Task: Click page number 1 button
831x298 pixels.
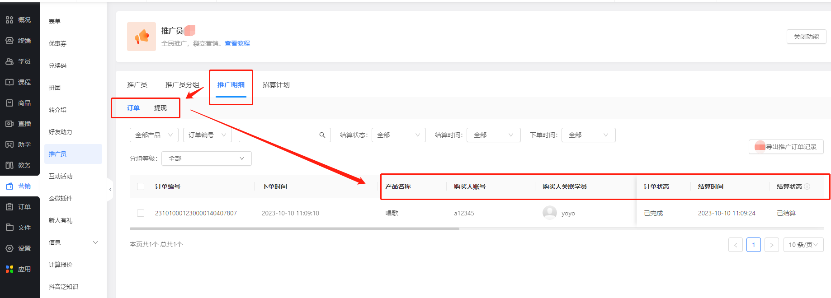Action: pos(754,245)
